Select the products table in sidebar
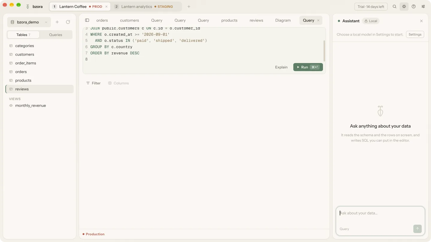This screenshot has width=431, height=242. pyautogui.click(x=40, y=80)
